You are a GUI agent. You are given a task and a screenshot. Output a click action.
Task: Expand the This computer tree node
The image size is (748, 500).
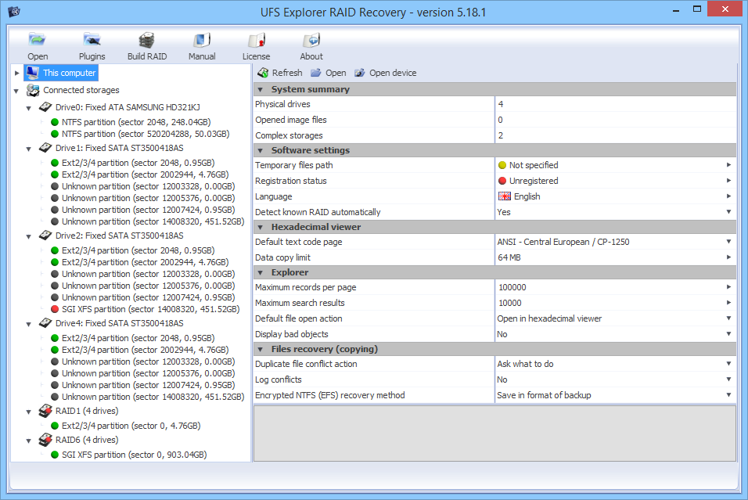point(17,73)
